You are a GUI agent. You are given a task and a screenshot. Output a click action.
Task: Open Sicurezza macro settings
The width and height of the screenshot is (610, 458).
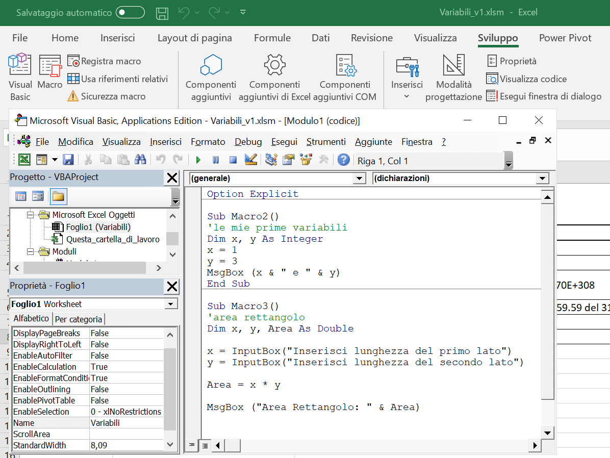(x=107, y=96)
